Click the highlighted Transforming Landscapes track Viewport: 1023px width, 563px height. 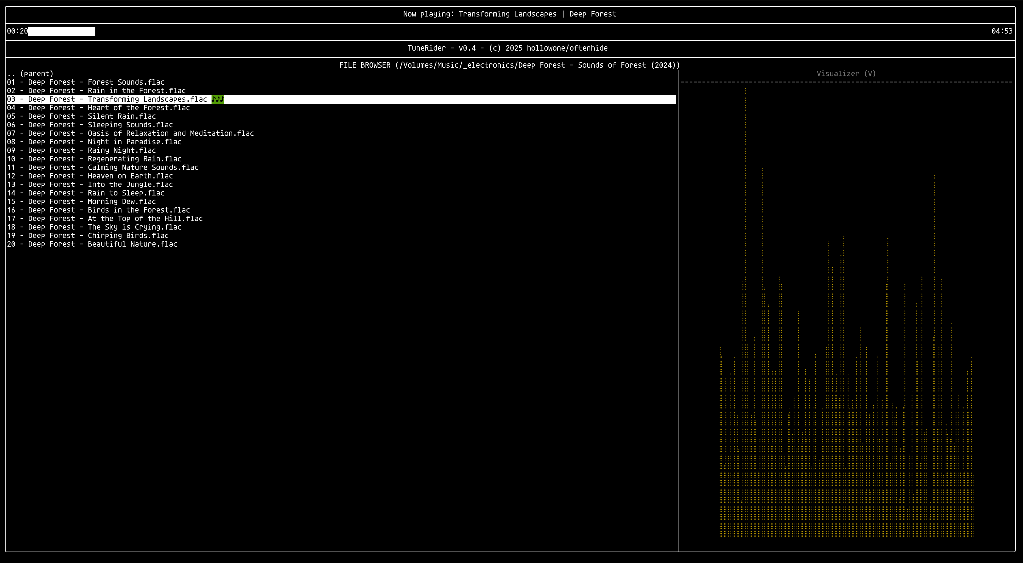(x=107, y=99)
